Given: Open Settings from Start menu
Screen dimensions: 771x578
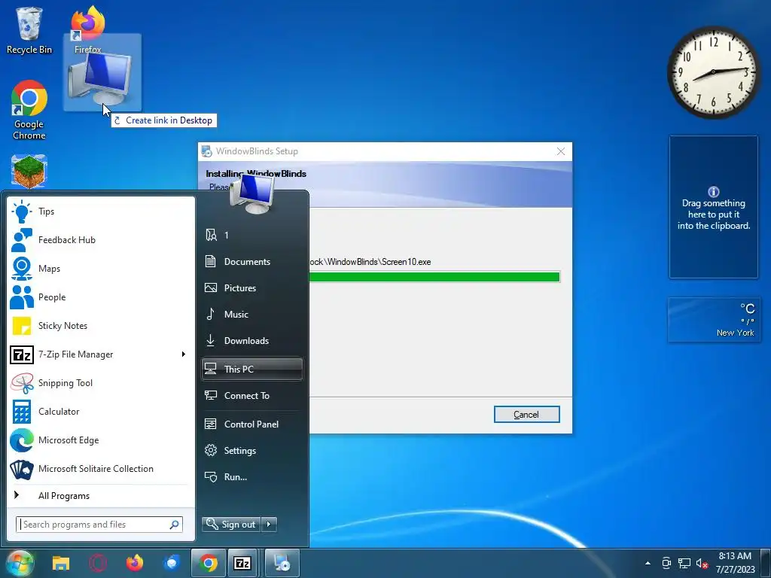Looking at the screenshot, I should [x=251, y=450].
